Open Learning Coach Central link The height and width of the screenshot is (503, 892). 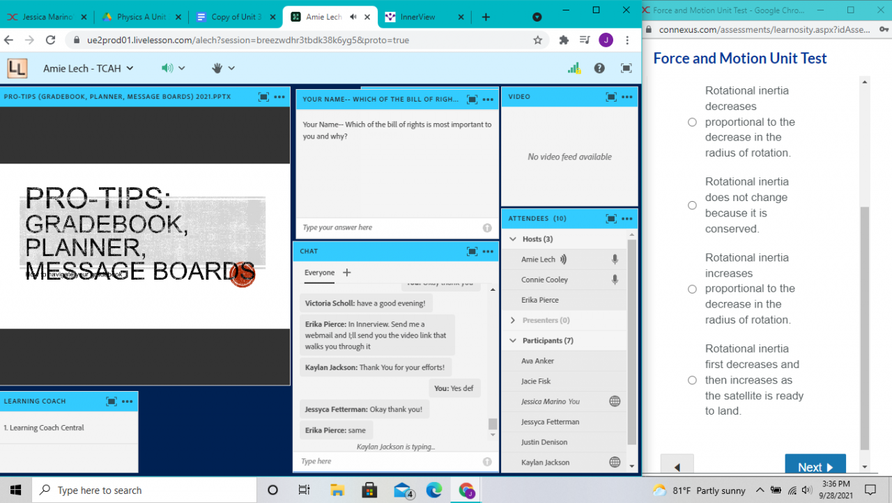point(47,428)
